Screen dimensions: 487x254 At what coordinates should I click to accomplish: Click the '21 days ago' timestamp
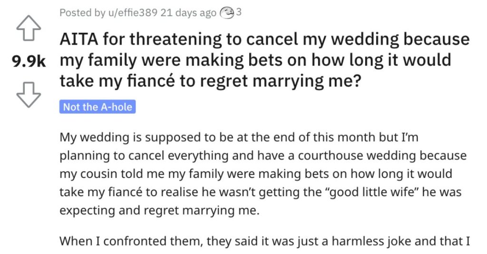(x=188, y=13)
